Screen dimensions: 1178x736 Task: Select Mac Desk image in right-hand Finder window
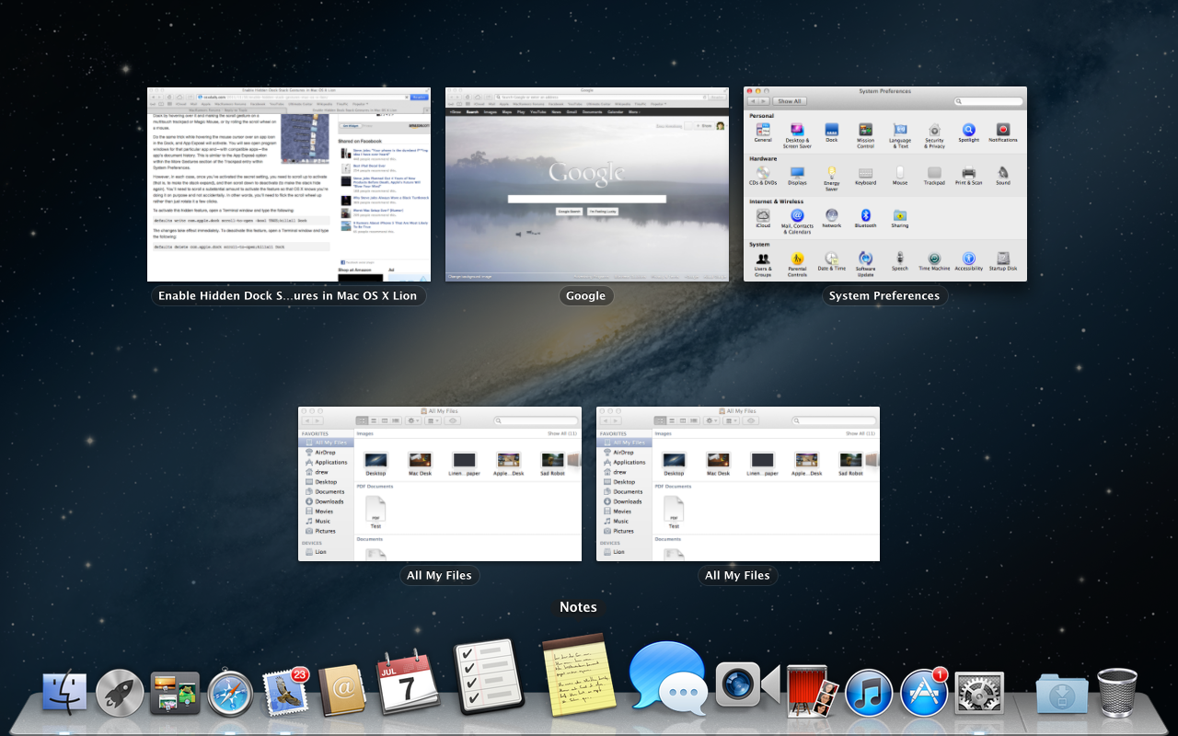(x=718, y=463)
